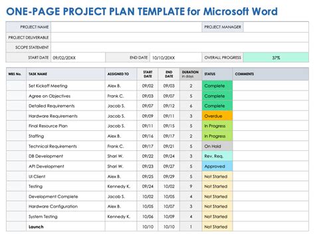This screenshot has height=240, width=315.
Task: Select the Project Manager value cell
Action: click(x=276, y=27)
